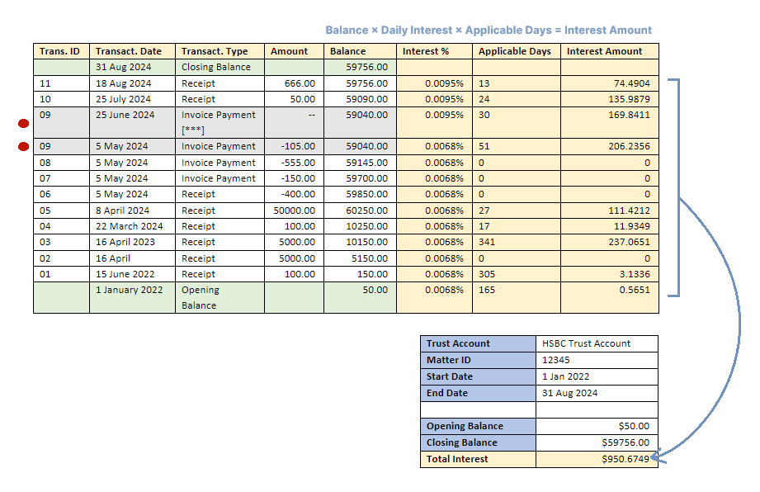Select the 1 January 2022 date cell
Image resolution: width=760 pixels, height=492 pixels.
pos(132,298)
